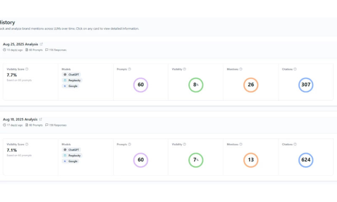
Task: Open the Aug 25, 2025 Analysis title
Action: click(20, 44)
